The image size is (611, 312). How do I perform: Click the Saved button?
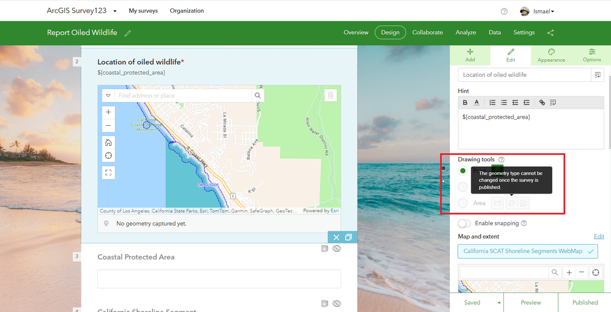[x=472, y=302]
